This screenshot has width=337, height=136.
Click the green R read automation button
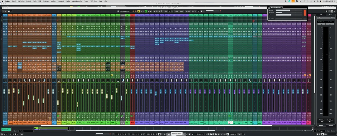tap(146, 11)
